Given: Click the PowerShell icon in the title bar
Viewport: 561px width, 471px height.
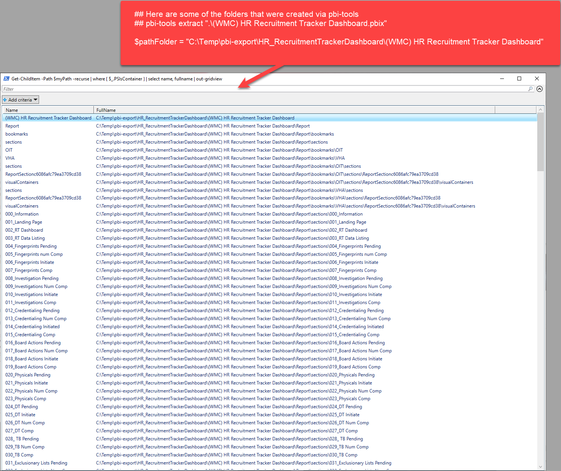Looking at the screenshot, I should 7,78.
